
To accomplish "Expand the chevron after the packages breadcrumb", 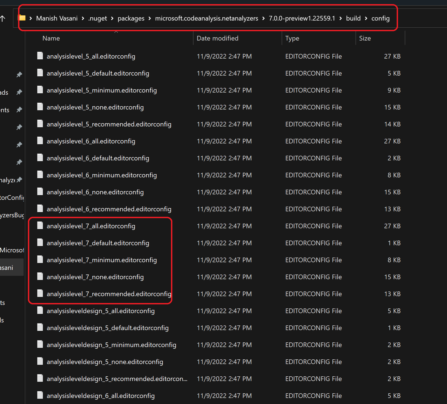I will coord(149,18).
